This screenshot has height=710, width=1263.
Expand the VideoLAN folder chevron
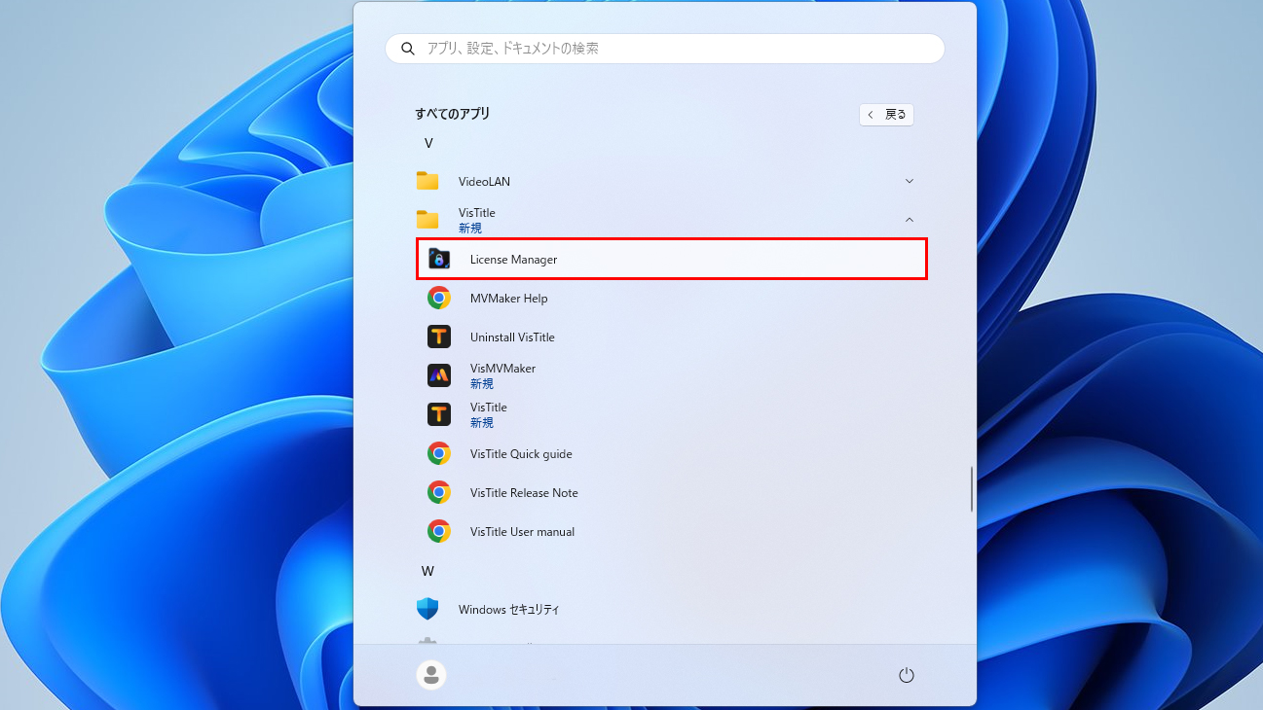(909, 181)
